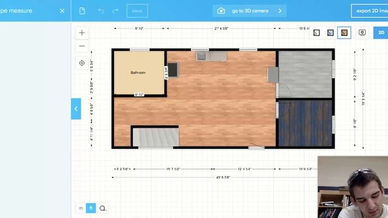Select the black and white plan style
Screen dimensions: 388x218
316,33
